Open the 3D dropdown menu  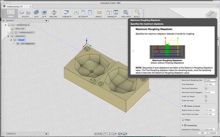(x=44, y=17)
